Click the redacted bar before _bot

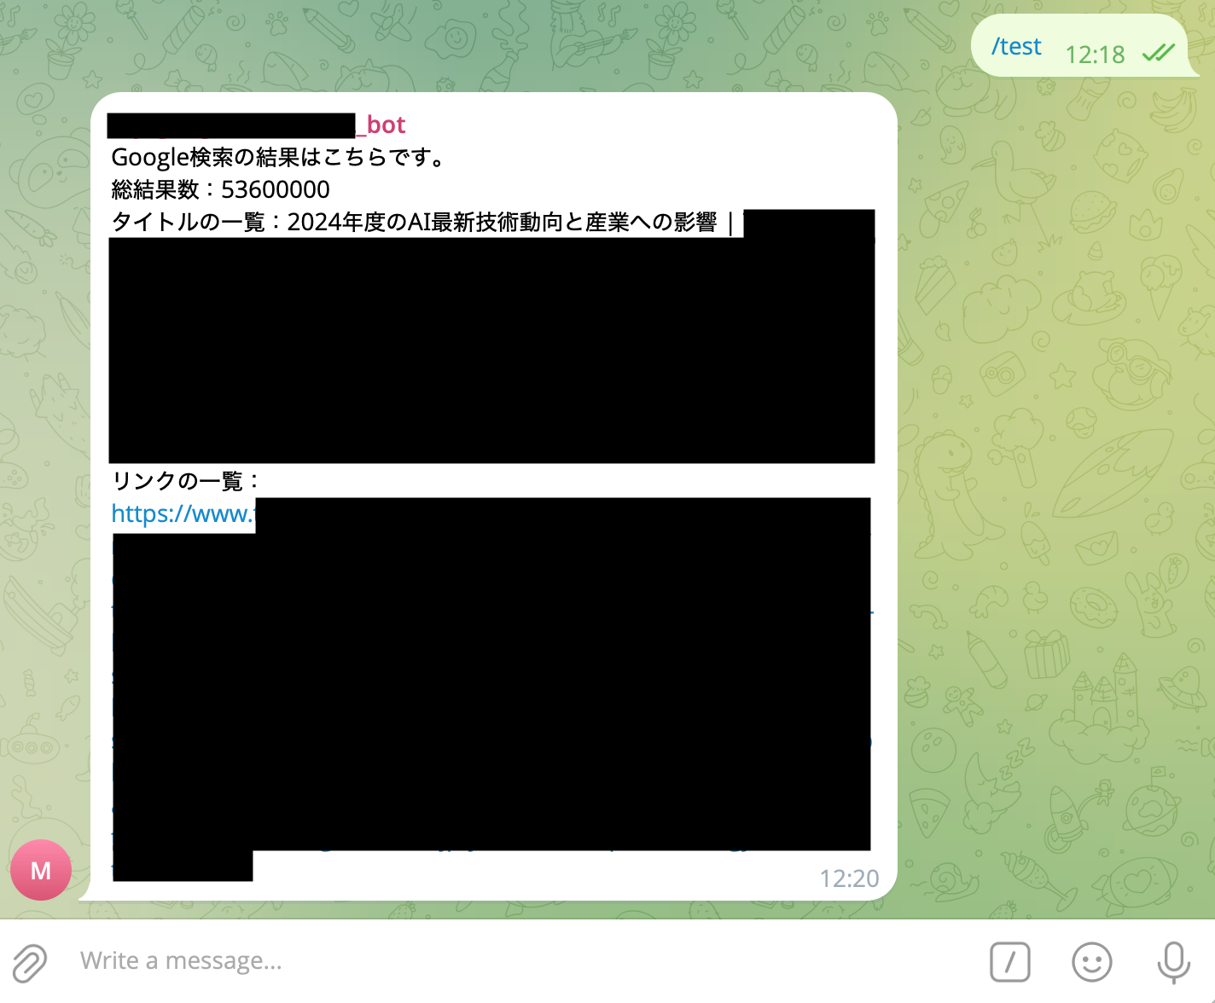coord(231,125)
